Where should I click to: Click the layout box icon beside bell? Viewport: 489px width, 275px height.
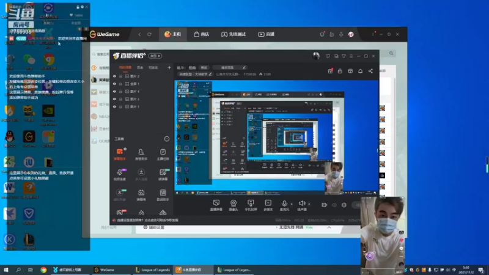(x=350, y=71)
